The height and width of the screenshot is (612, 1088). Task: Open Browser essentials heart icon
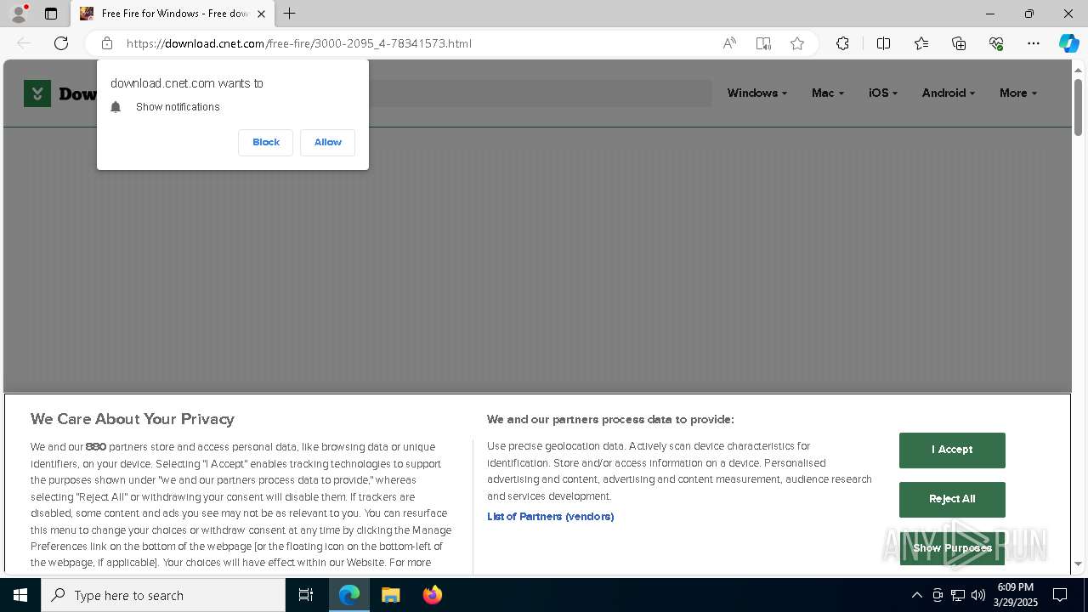coord(996,43)
